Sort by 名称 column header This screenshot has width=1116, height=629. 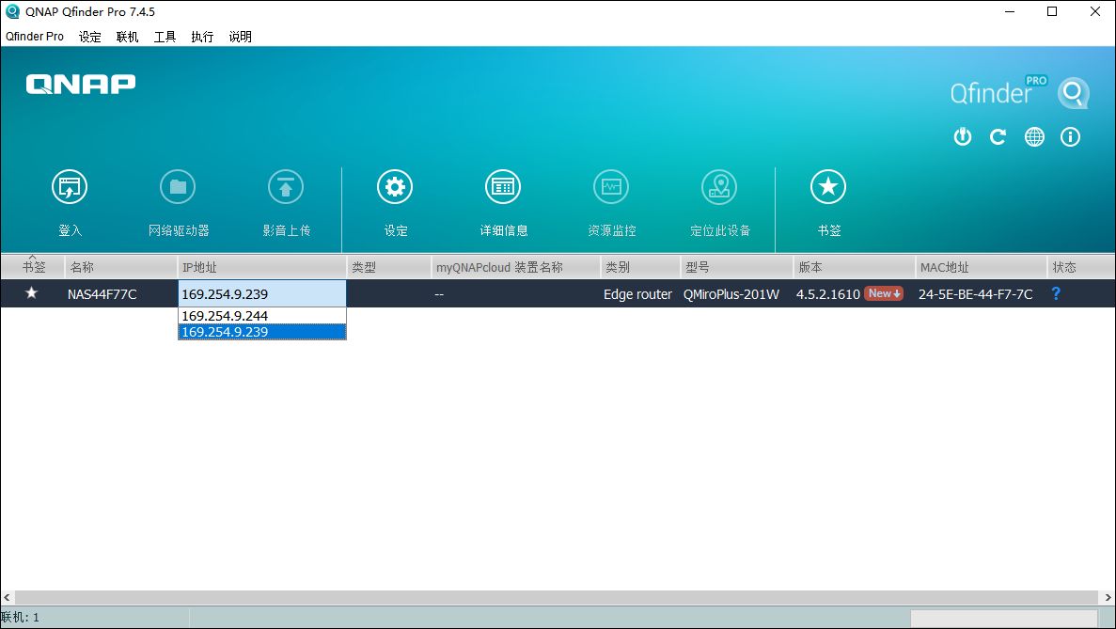120,267
